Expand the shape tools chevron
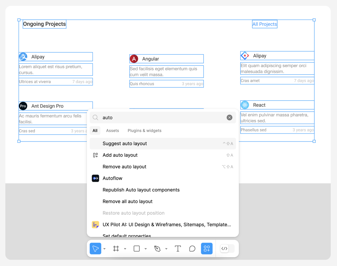This screenshot has width=337, height=266. [x=146, y=248]
